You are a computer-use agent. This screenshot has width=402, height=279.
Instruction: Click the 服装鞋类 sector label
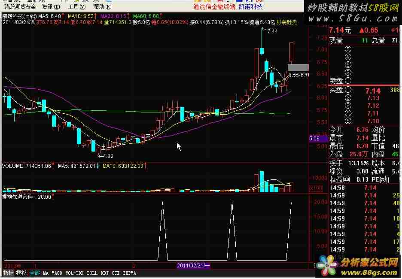286,23
